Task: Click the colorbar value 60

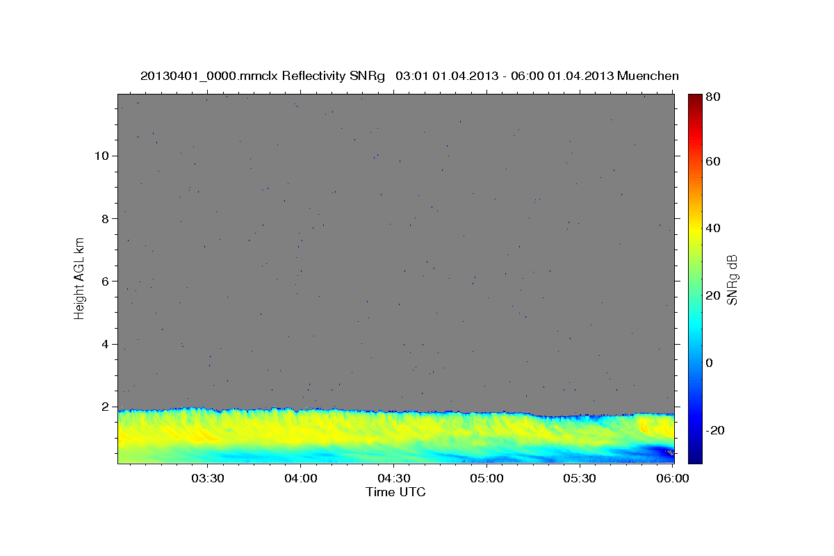Action: point(712,161)
